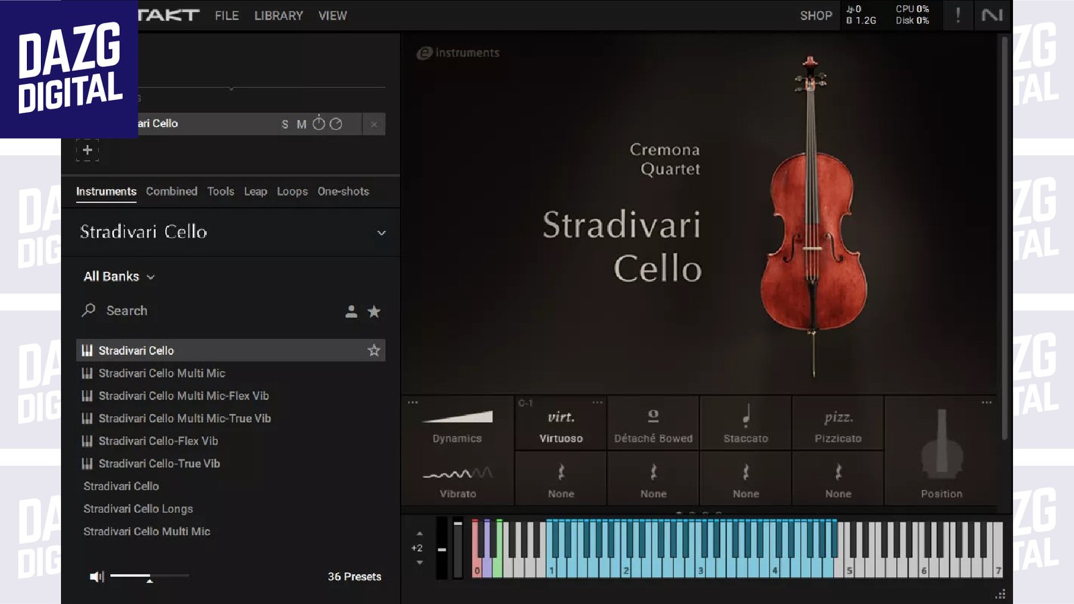This screenshot has height=604, width=1074.
Task: Switch to the Tools tab
Action: 221,191
